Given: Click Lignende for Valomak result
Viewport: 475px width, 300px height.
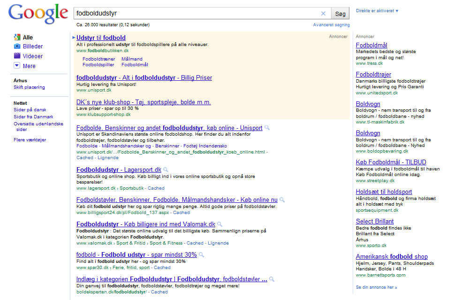Looking at the screenshot, I should (x=218, y=243).
